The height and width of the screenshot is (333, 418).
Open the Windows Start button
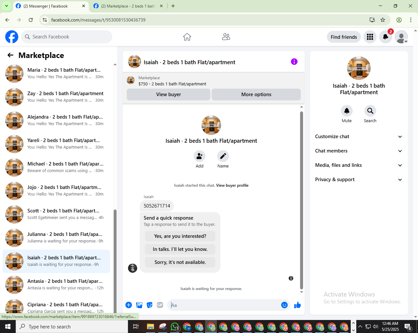pos(8,326)
